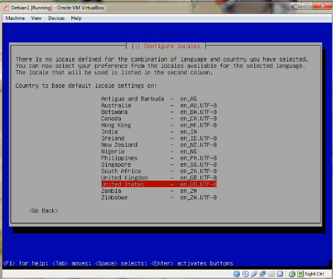
Task: Select Singapore en_SG.UTF-8 locale
Action: click(x=159, y=164)
